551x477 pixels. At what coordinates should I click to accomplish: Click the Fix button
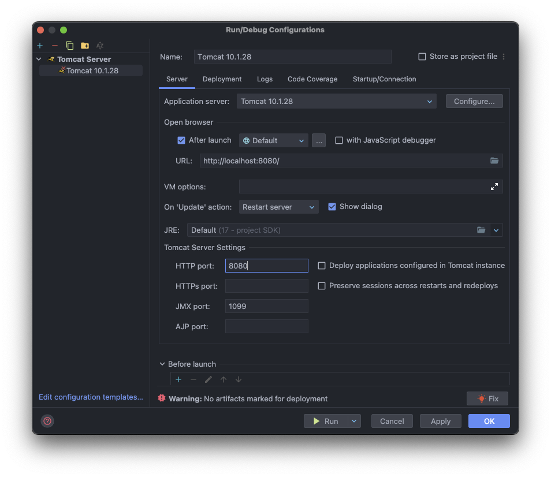click(487, 398)
